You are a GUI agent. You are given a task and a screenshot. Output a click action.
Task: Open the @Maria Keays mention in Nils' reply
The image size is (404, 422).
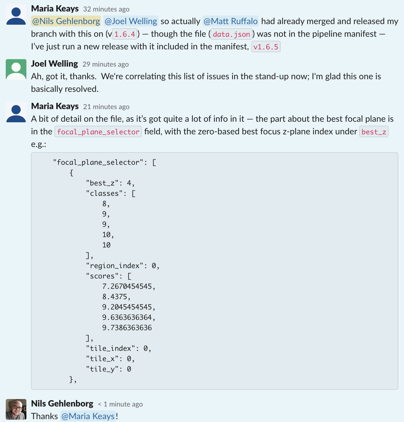[x=89, y=416]
